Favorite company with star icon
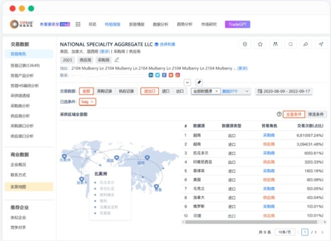The width and height of the screenshot is (331, 241). coord(260,44)
